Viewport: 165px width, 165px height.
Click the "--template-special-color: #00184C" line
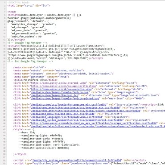[44, 148]
